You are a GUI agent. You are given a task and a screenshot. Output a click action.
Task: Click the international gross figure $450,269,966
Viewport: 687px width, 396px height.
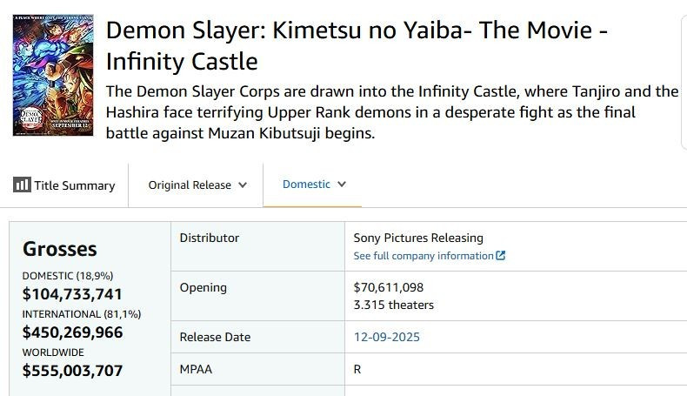click(72, 332)
